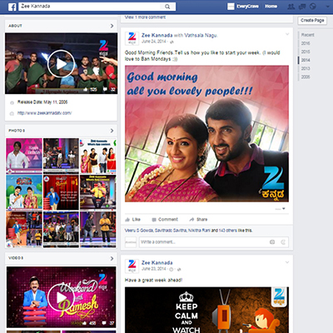Open the Keep Calm and Watch image
The image size is (333, 333).
pyautogui.click(x=206, y=310)
